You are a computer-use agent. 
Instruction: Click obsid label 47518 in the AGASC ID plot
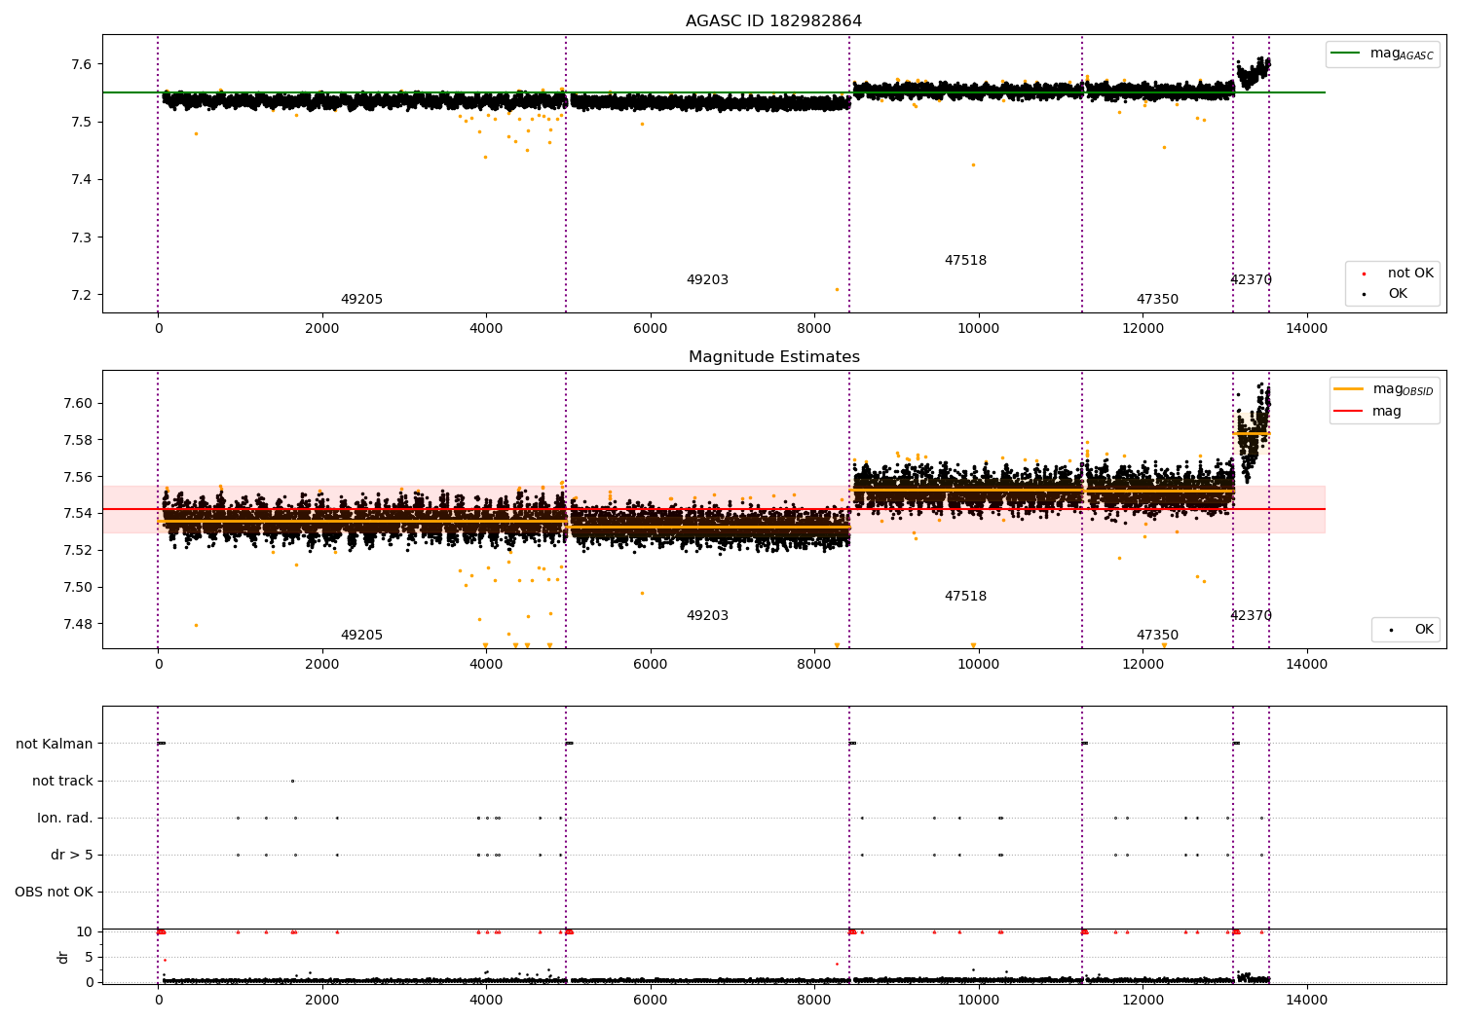click(965, 261)
